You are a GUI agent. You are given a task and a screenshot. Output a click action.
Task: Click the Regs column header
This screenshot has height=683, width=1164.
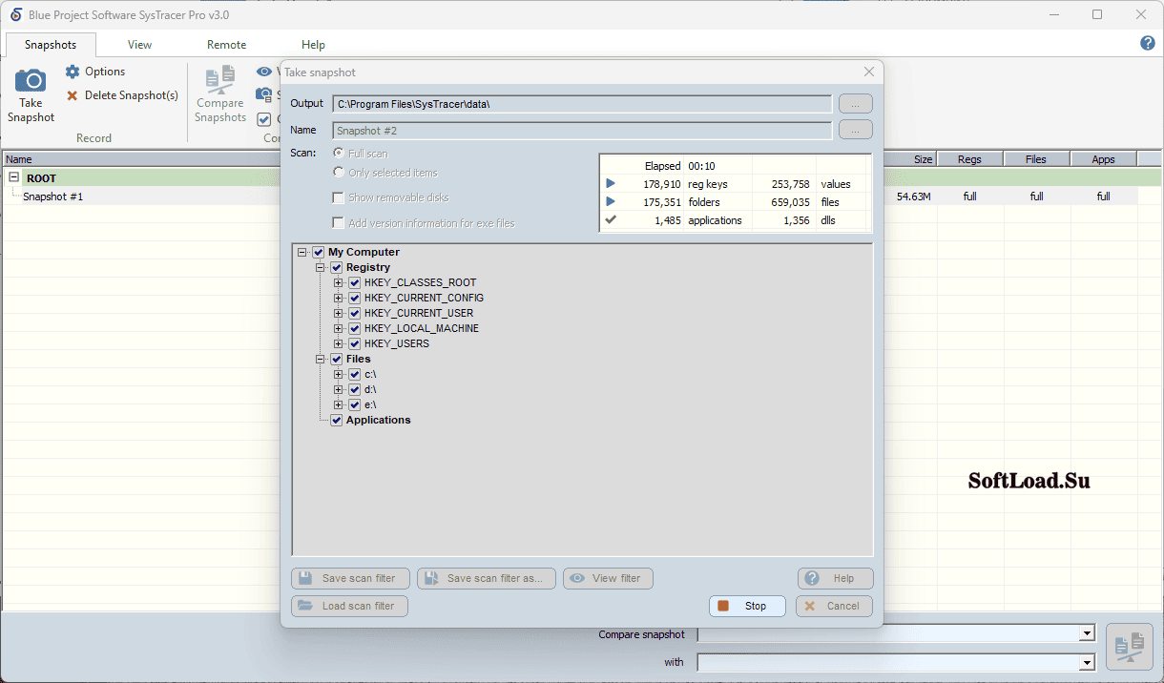(x=969, y=159)
